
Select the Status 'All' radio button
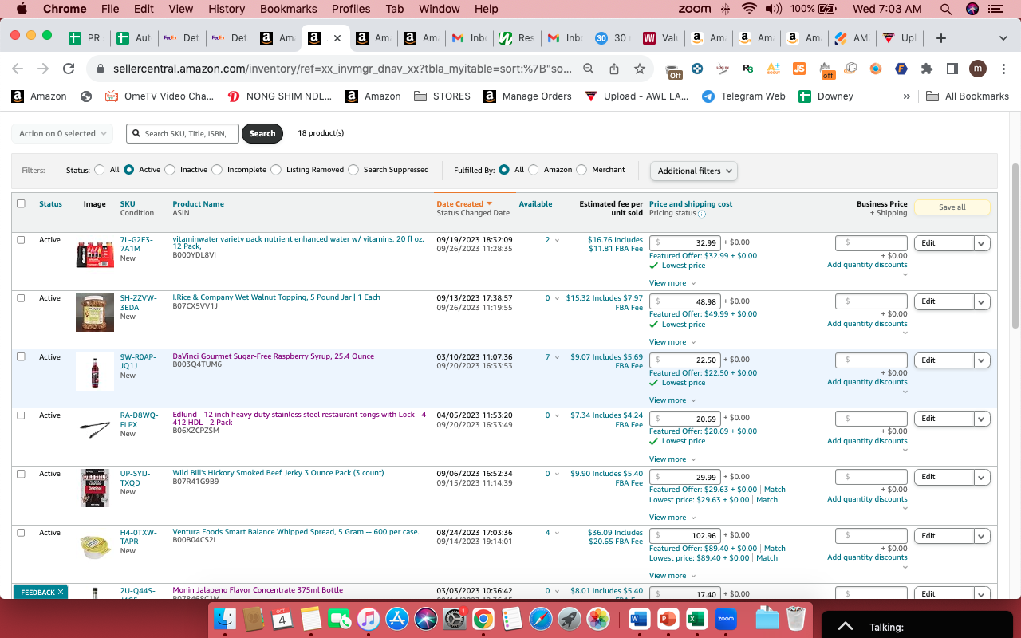click(x=100, y=170)
